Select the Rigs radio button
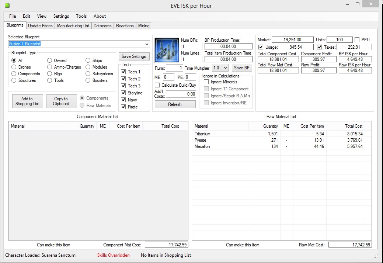The image size is (383, 263). pyautogui.click(x=50, y=73)
